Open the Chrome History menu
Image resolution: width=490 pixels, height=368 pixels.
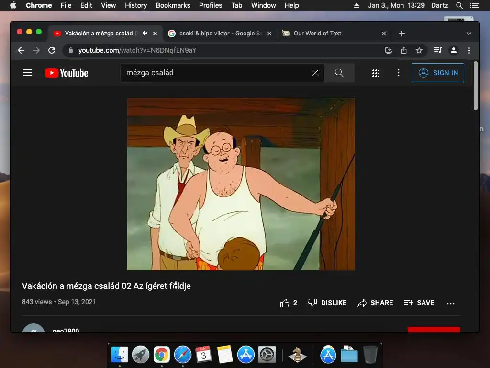click(136, 5)
